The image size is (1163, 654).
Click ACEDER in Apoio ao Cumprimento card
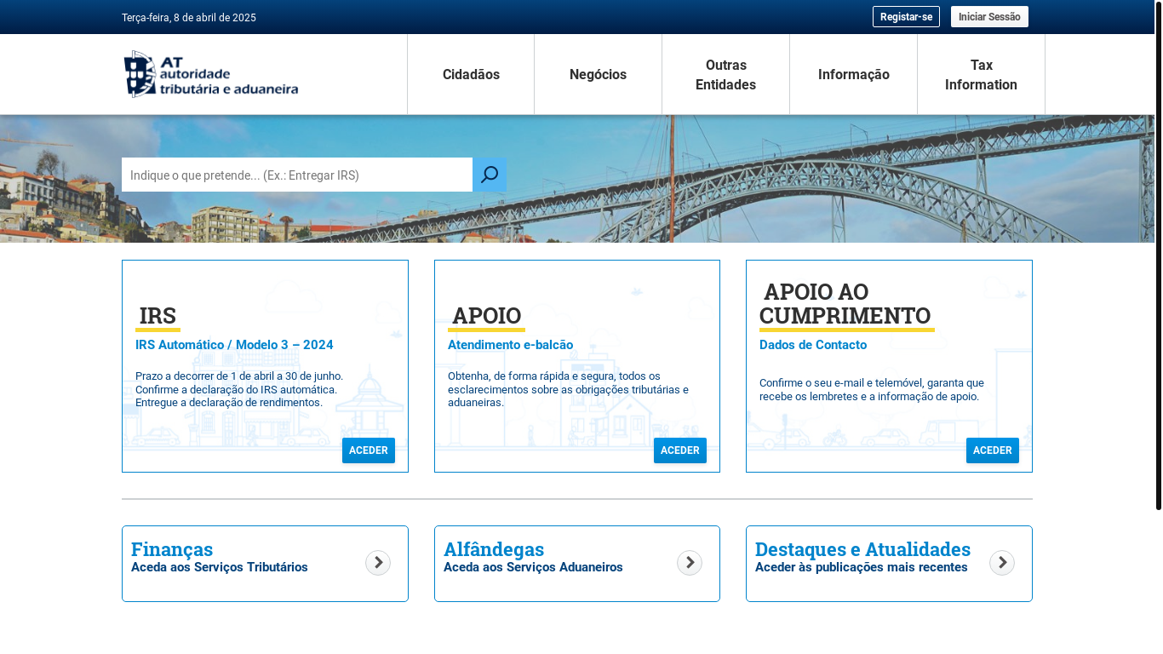(x=993, y=450)
